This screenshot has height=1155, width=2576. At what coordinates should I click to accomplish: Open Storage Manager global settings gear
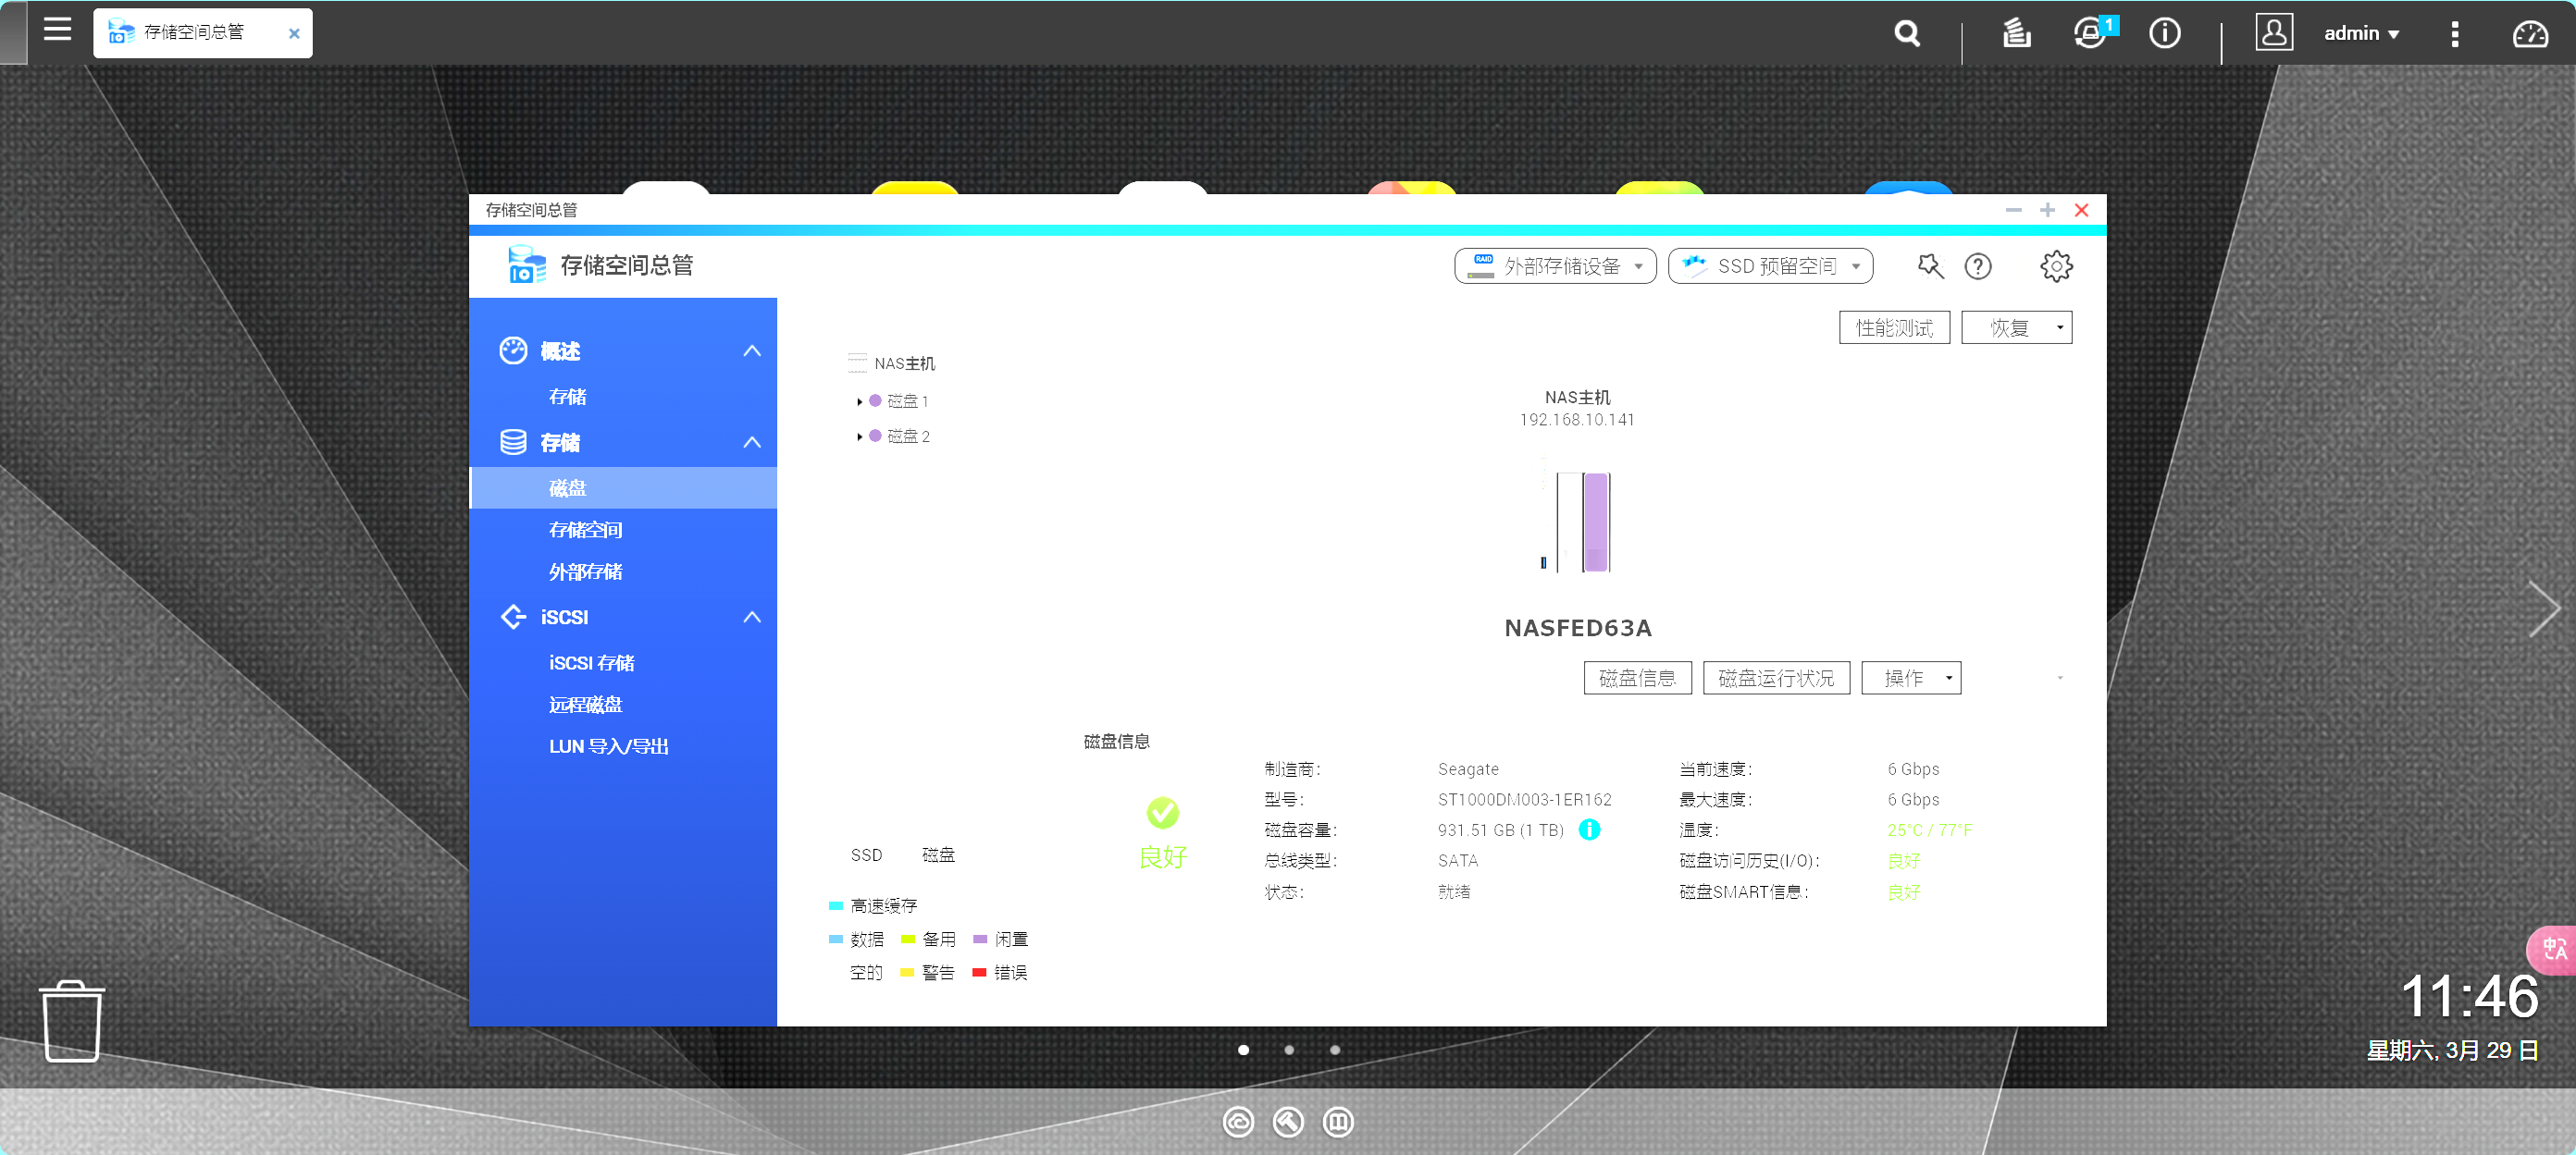[x=2055, y=265]
